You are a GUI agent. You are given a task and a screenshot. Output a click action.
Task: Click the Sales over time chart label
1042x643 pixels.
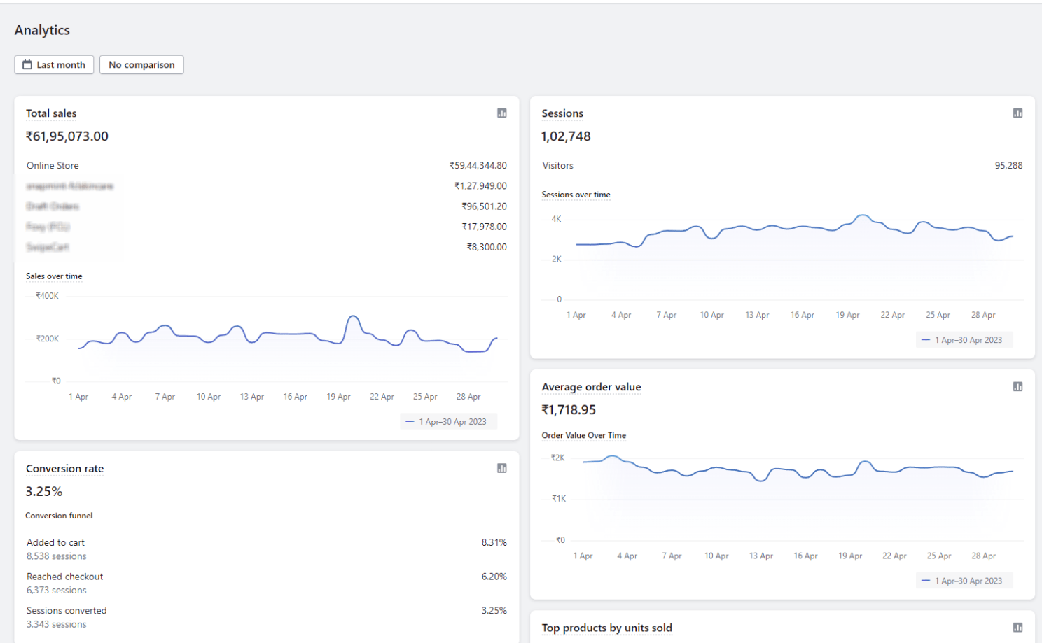point(54,276)
